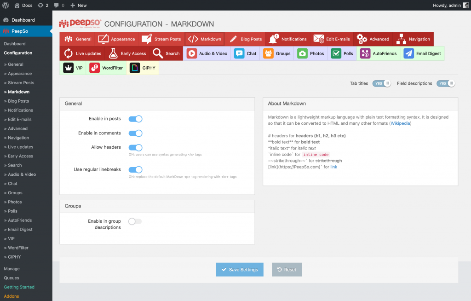
Task: Click the GIPHY icon
Action: [x=135, y=68]
